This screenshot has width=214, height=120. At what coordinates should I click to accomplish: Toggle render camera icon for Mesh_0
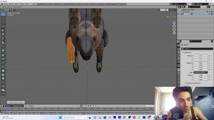tap(212, 14)
